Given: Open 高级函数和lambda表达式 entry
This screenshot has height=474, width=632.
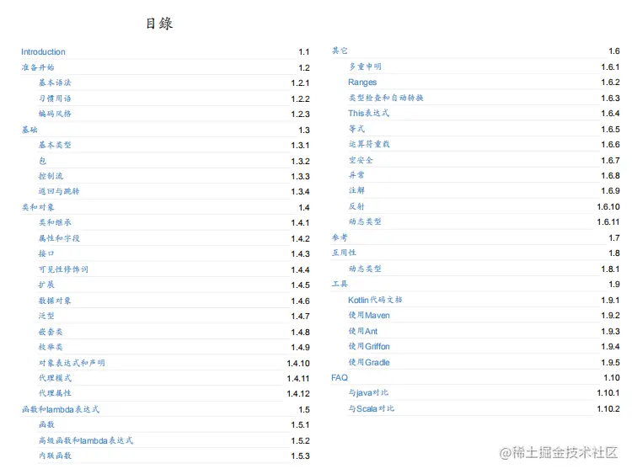Looking at the screenshot, I should pyautogui.click(x=86, y=440).
